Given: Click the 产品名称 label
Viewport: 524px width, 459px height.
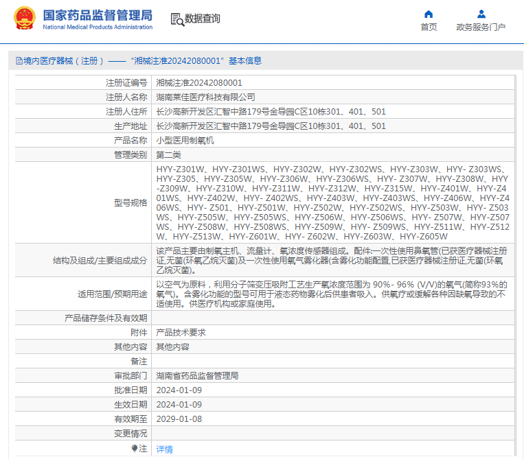Looking at the screenshot, I should 130,141.
